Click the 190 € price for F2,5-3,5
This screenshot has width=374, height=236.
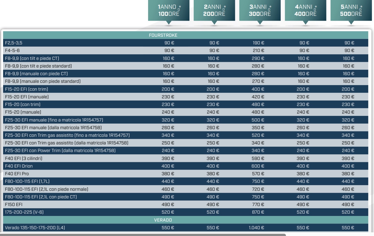pyautogui.click(x=258, y=43)
